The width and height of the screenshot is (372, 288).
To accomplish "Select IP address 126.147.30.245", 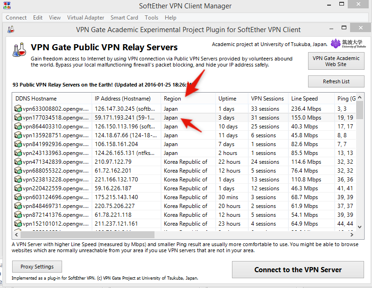I will coord(125,109).
